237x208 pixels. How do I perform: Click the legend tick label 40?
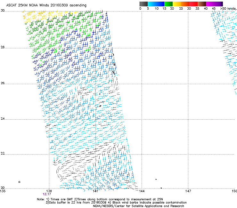(206, 9)
